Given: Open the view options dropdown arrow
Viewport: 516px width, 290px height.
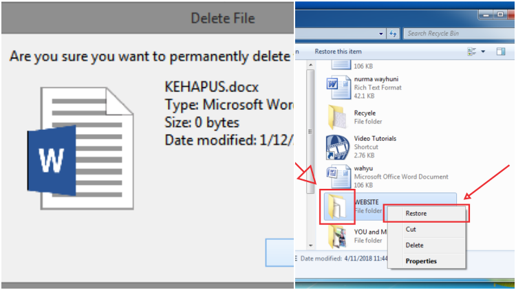Looking at the screenshot, I should pos(483,52).
